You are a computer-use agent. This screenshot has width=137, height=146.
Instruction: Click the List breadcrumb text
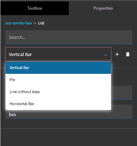click(41, 23)
